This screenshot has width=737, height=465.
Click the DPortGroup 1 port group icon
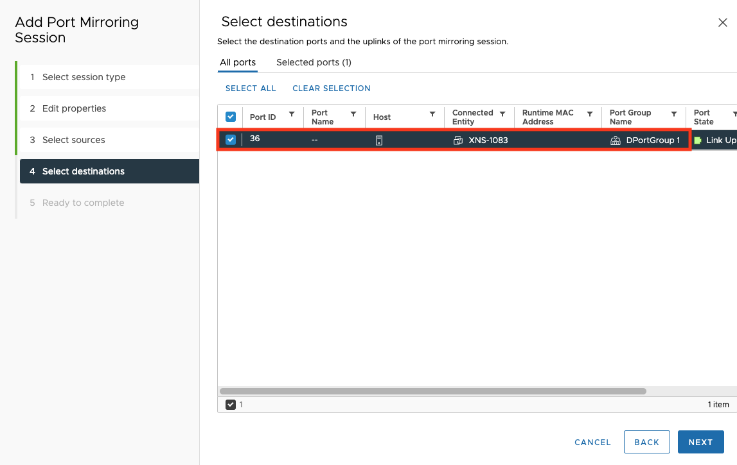pos(616,140)
